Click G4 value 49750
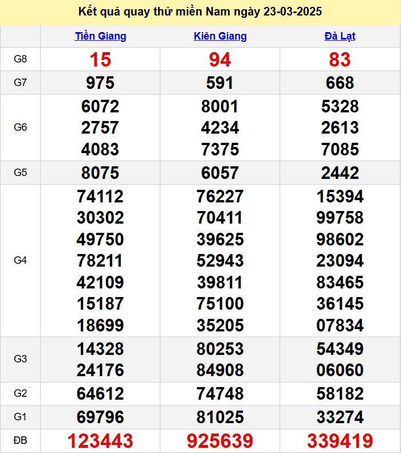 coord(100,239)
